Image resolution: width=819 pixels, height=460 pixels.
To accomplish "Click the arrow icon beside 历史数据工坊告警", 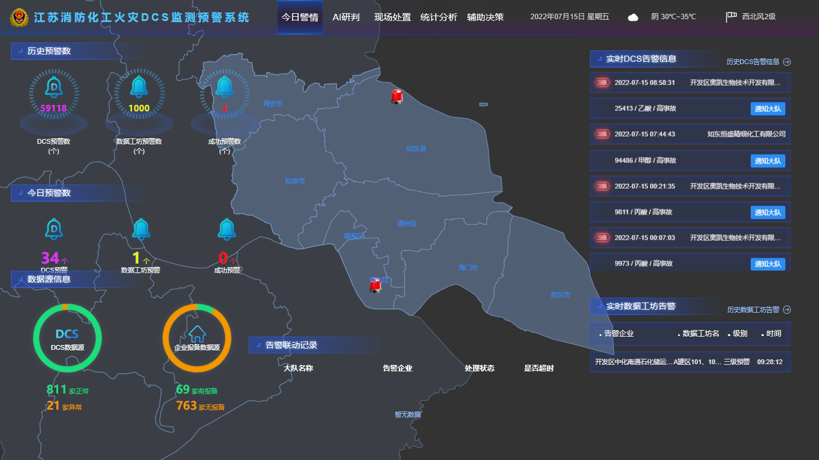I will pos(787,310).
